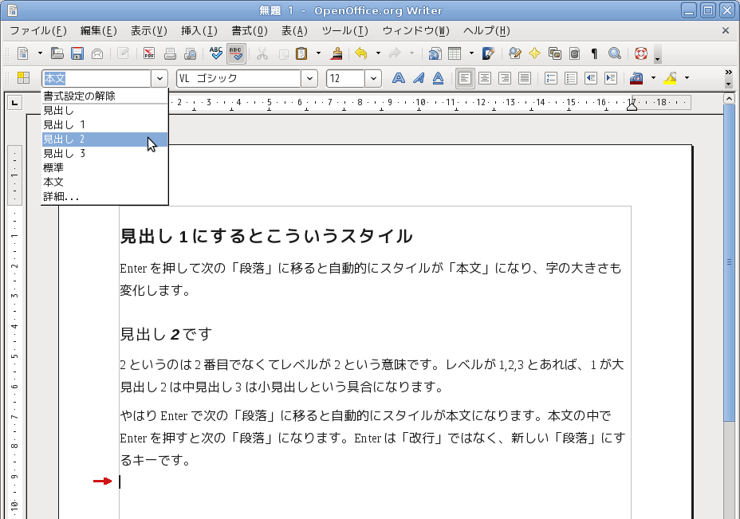Toggle AutoSpellcheck on the toolbar
The height and width of the screenshot is (519, 740).
pyautogui.click(x=236, y=53)
